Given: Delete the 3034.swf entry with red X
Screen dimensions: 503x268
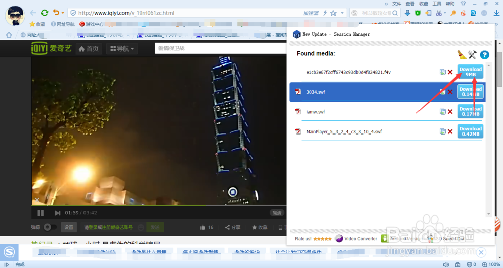Looking at the screenshot, I should [450, 92].
